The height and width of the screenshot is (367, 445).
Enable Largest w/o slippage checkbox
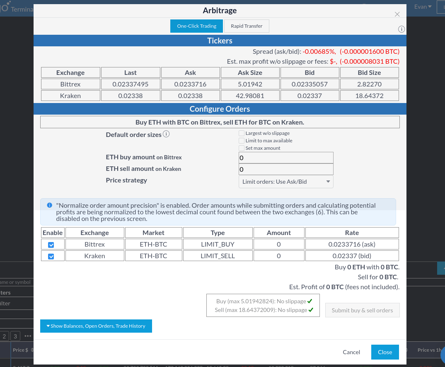tap(242, 133)
